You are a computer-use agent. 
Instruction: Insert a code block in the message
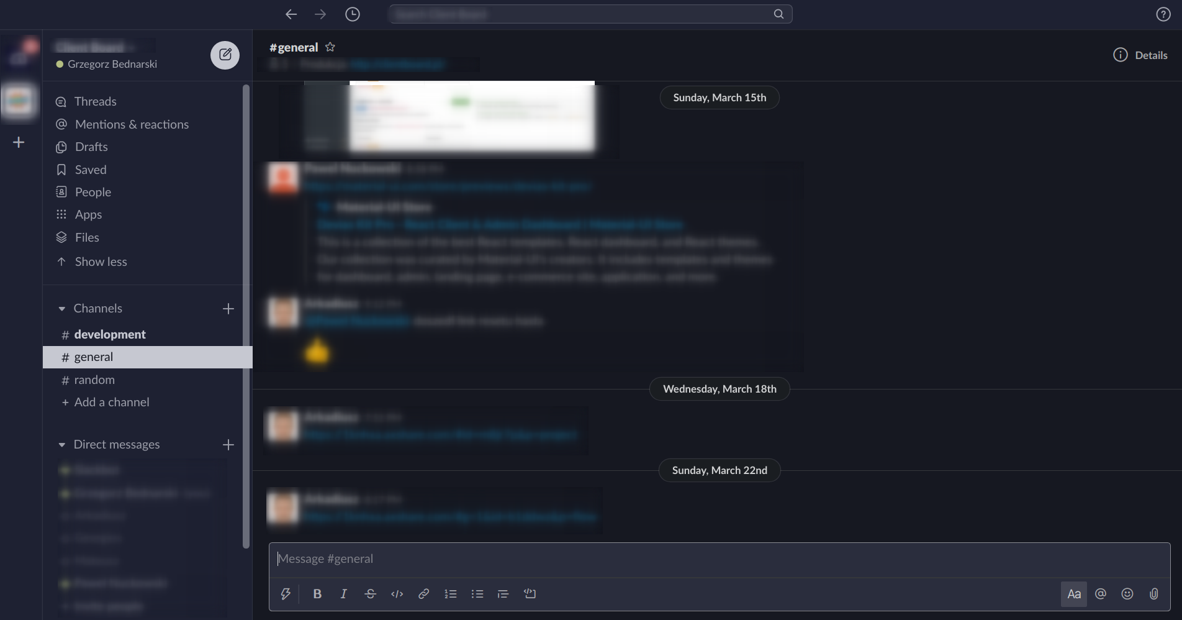pyautogui.click(x=397, y=594)
